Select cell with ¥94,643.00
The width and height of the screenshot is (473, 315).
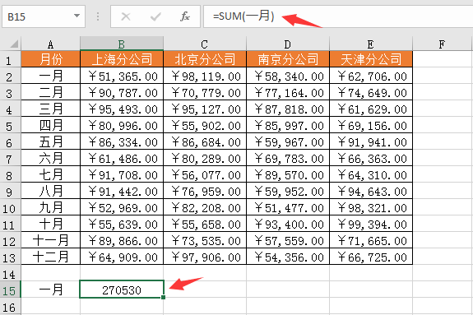tap(371, 191)
